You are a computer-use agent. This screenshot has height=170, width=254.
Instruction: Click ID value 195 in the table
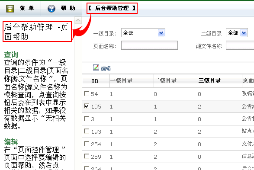[96, 107]
